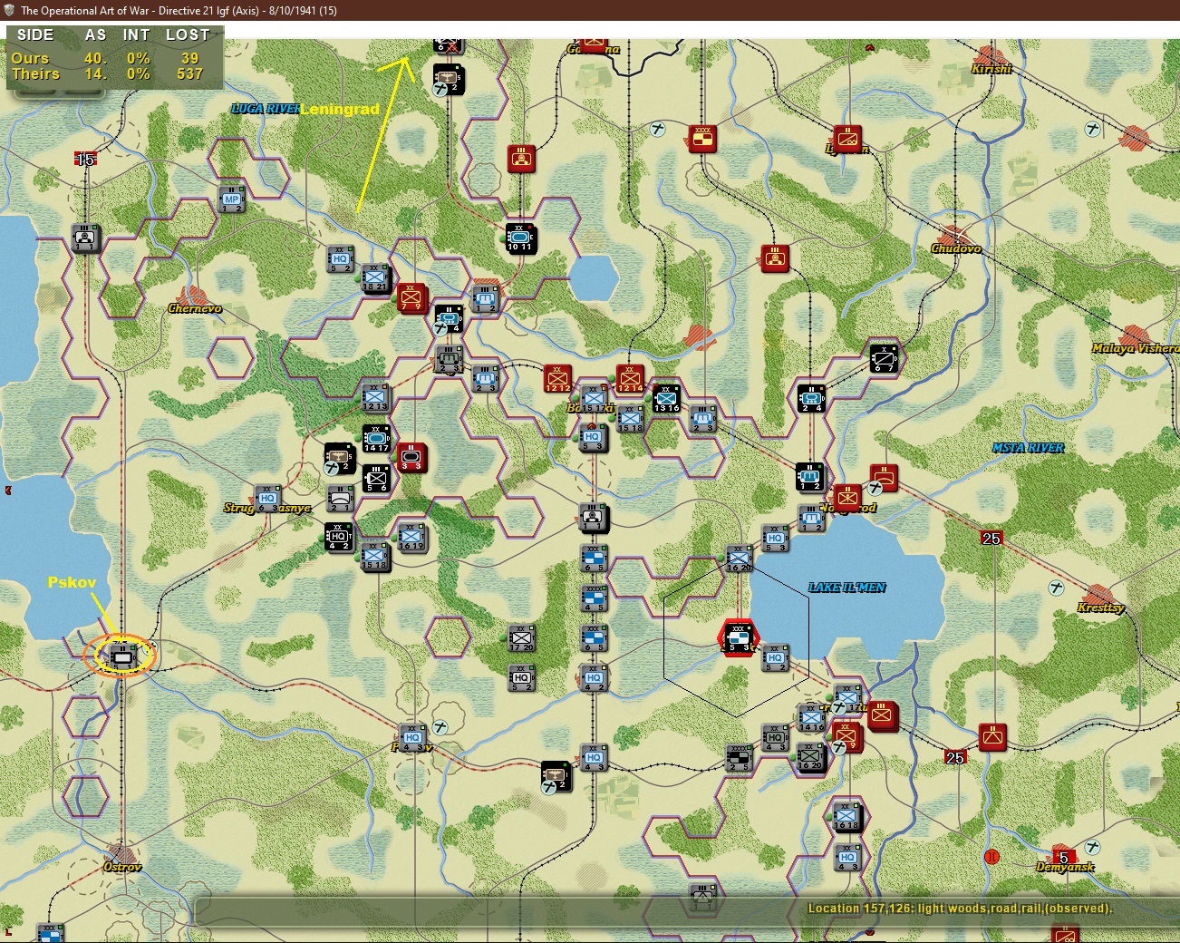Image resolution: width=1180 pixels, height=943 pixels.
Task: Select HQ counter 5 3 west of Novgorod
Action: click(775, 538)
